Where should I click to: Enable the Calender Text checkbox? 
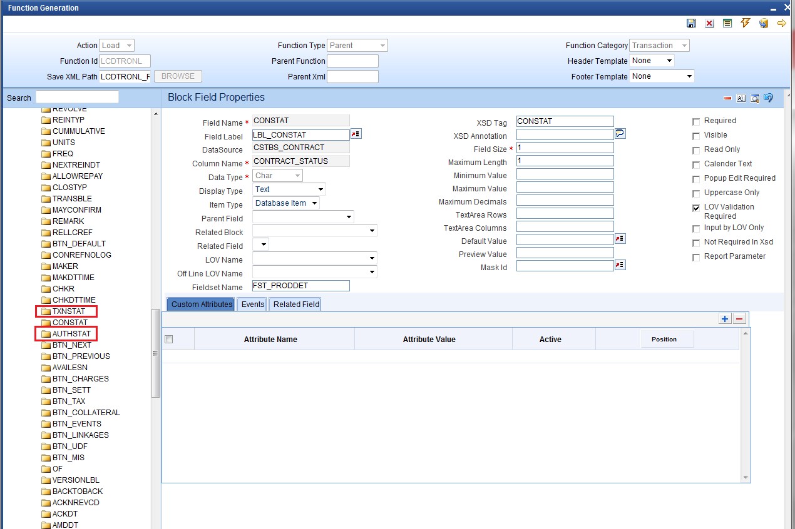(696, 164)
